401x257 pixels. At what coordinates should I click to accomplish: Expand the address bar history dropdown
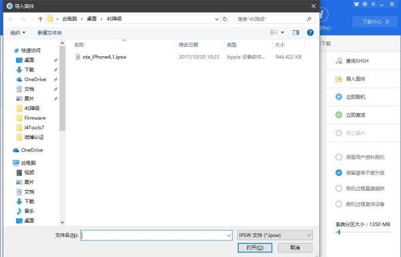pyautogui.click(x=217, y=19)
